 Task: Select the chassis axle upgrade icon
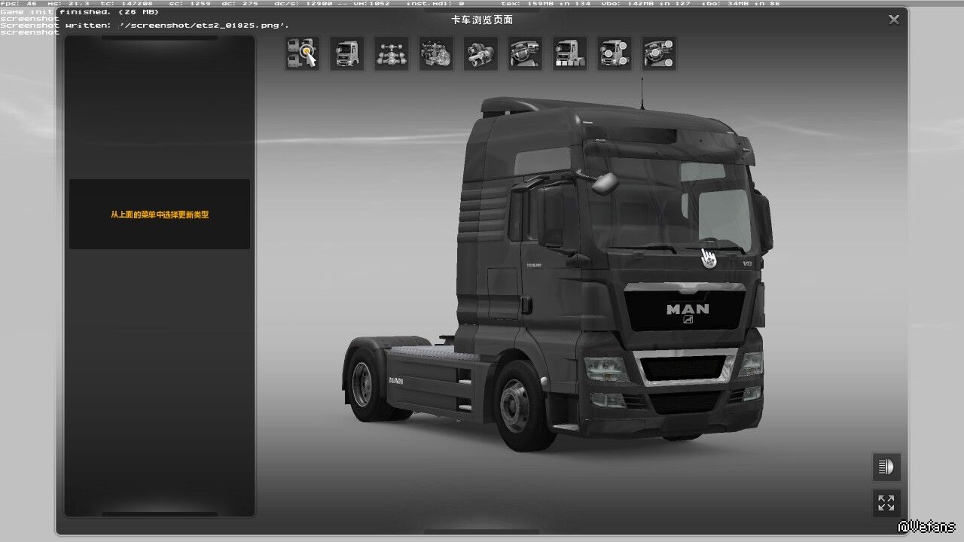pyautogui.click(x=392, y=53)
